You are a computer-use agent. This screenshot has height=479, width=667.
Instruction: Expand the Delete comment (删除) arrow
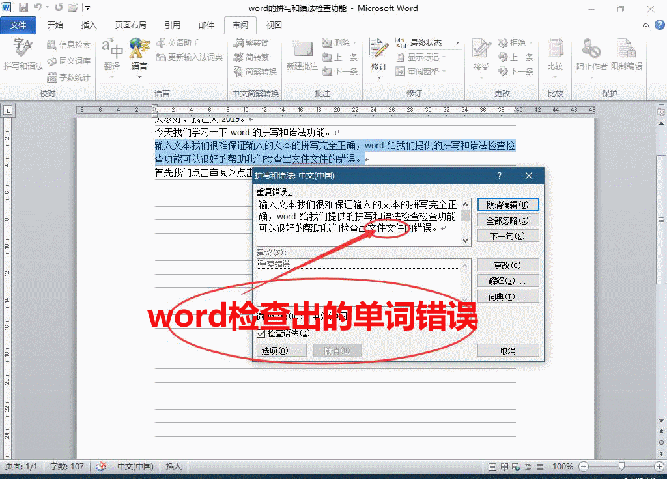[x=354, y=43]
